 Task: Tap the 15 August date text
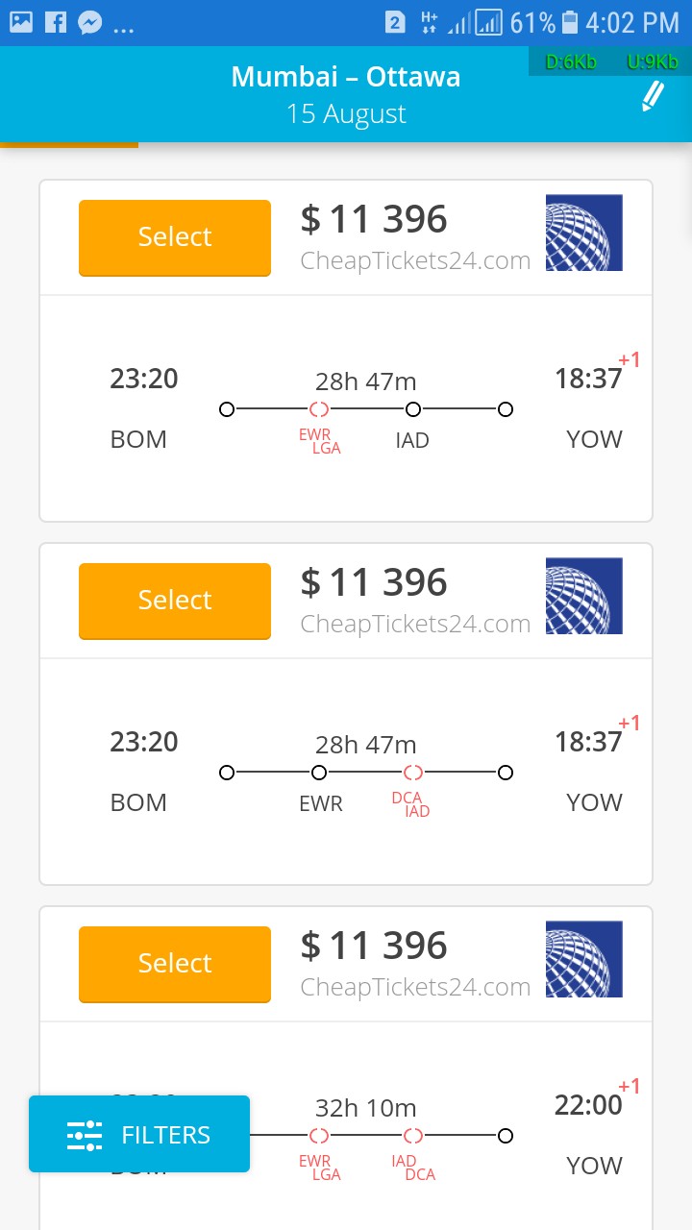point(346,114)
